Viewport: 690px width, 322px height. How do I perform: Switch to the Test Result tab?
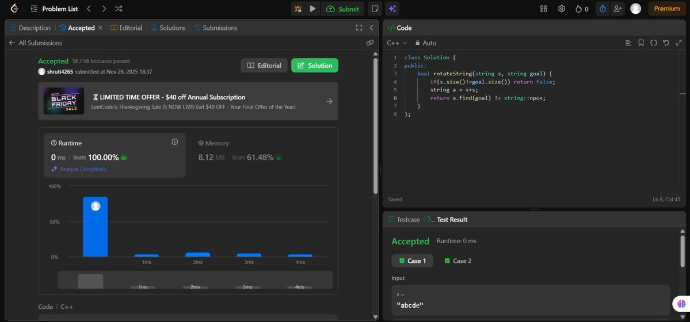448,220
